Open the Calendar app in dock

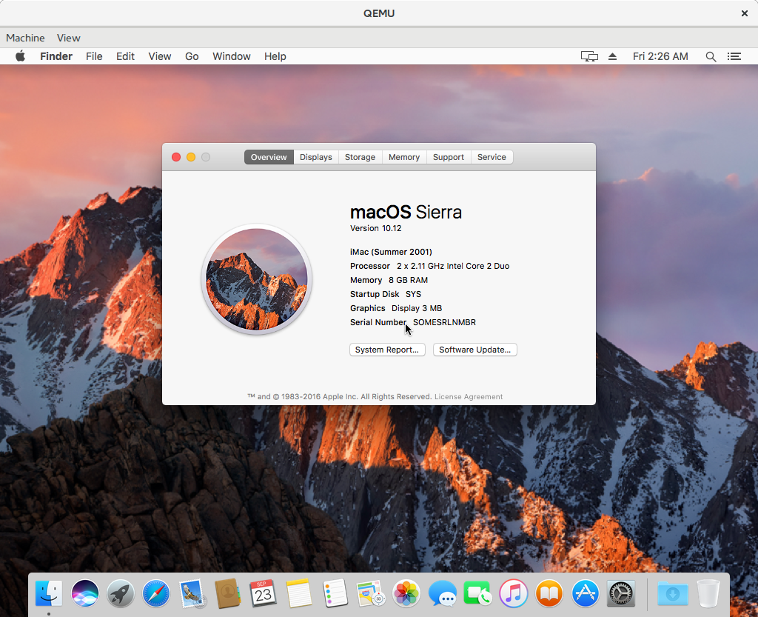(x=264, y=593)
